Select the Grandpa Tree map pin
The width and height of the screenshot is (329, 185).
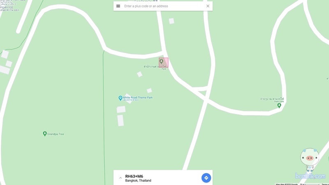(45, 134)
